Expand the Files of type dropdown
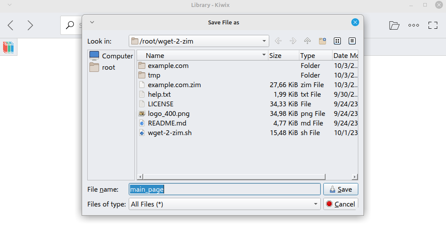Screen dimensions: 446x244 (x=316, y=204)
